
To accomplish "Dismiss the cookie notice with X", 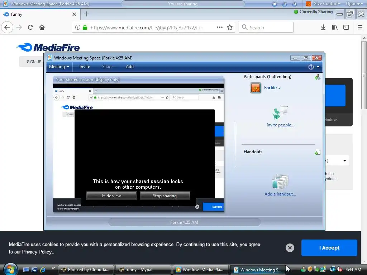I will [290, 248].
